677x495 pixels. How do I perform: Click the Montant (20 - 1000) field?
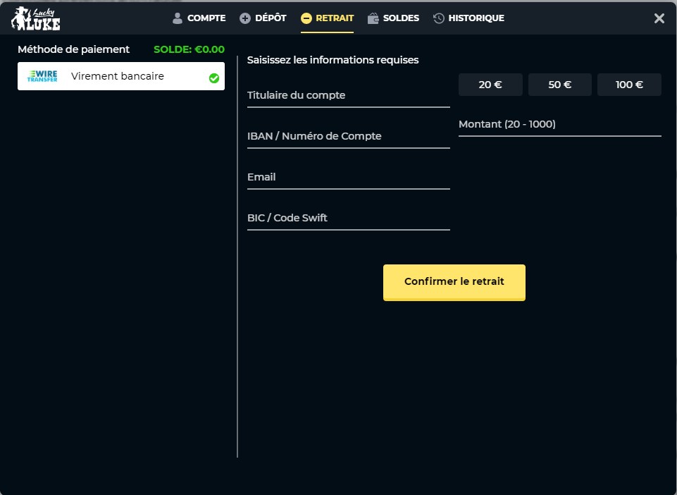(559, 124)
